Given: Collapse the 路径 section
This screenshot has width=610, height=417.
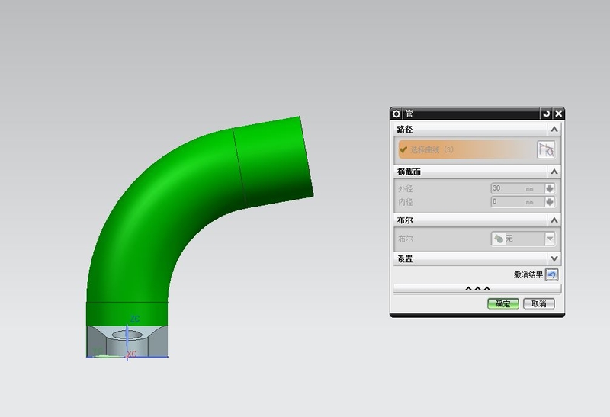Looking at the screenshot, I should coord(554,129).
